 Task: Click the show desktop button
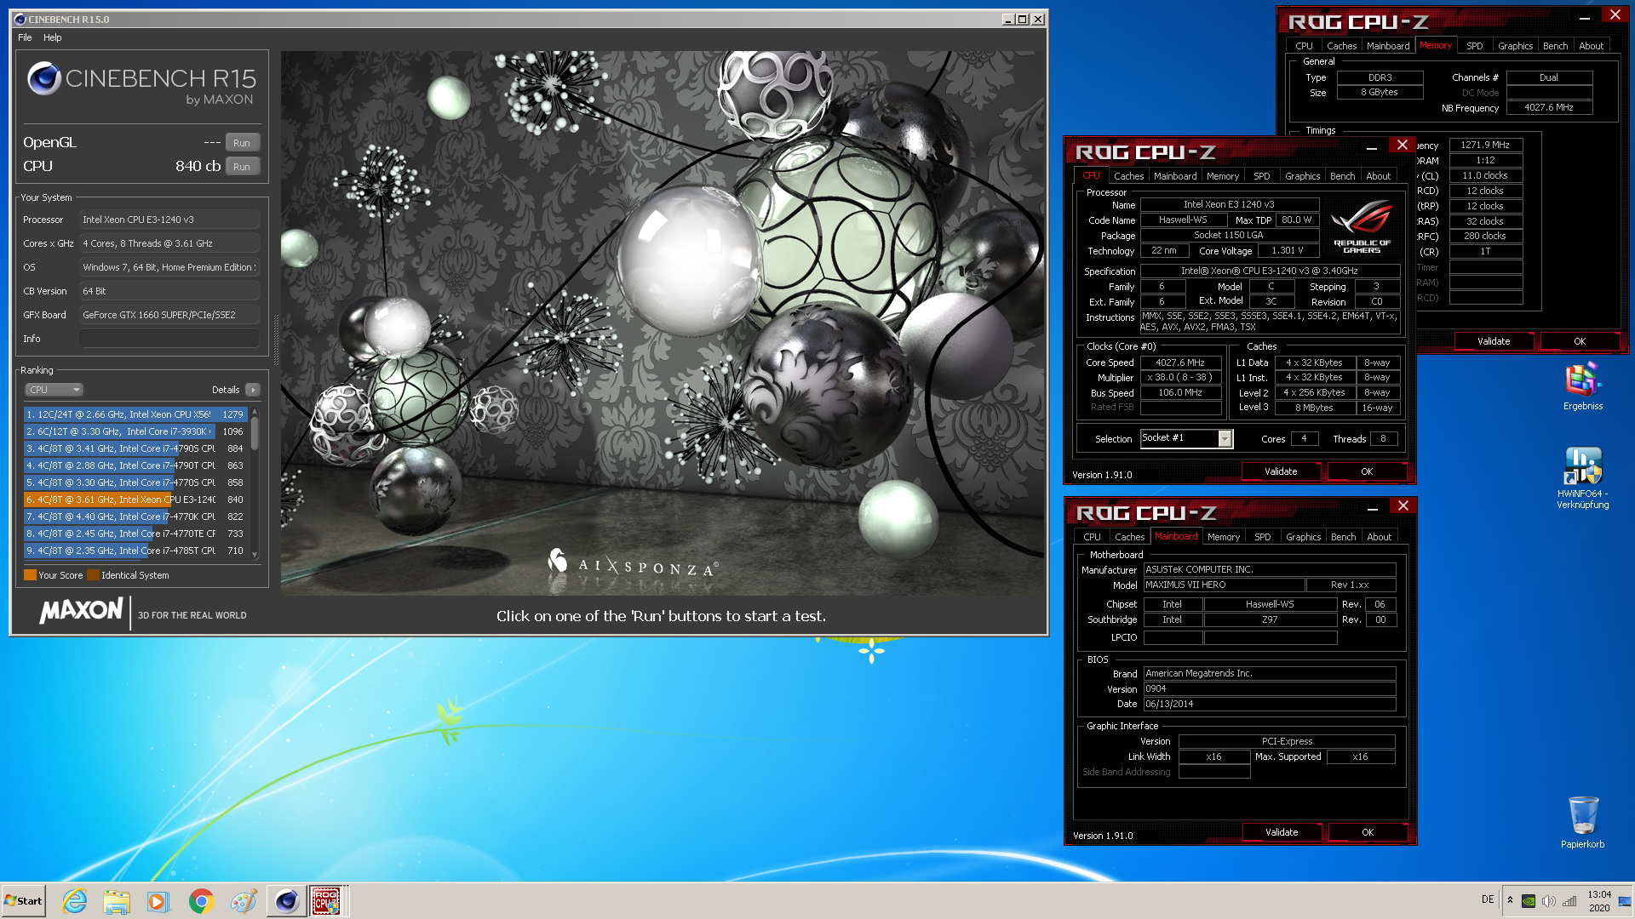coord(1626,901)
